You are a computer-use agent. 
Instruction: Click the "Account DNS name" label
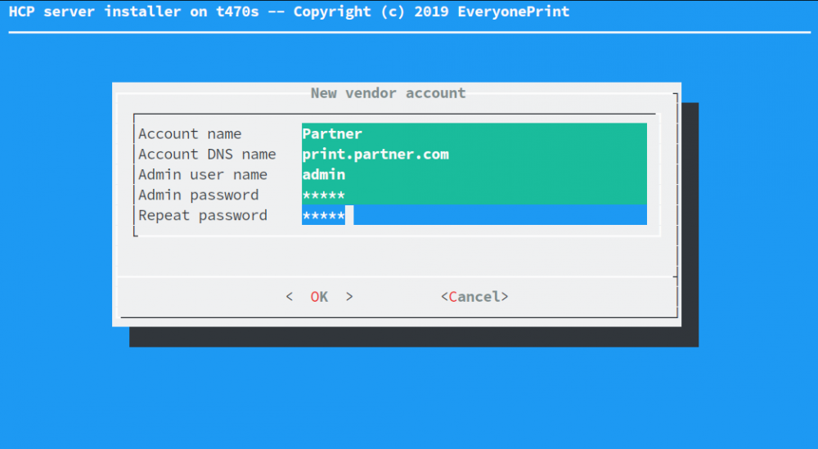point(207,154)
